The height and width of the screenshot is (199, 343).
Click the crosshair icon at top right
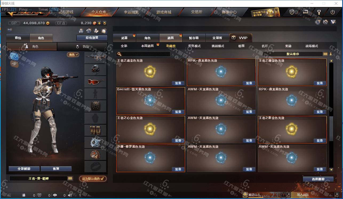click(x=317, y=22)
